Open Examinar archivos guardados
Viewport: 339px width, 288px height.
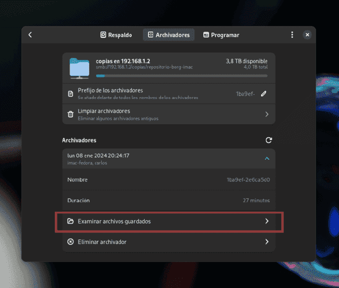click(168, 221)
